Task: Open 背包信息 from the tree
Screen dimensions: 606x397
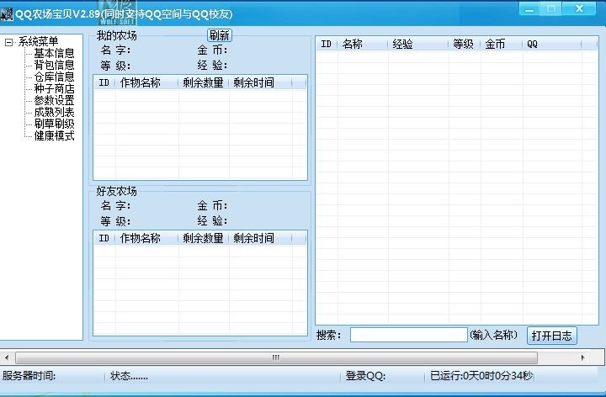Action: click(54, 66)
